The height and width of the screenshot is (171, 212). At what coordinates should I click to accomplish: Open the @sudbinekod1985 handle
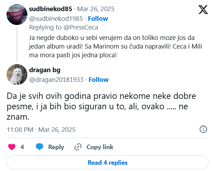[56, 18]
